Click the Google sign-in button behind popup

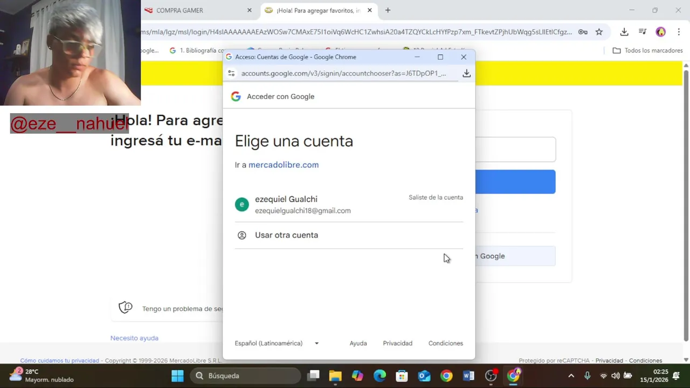(x=515, y=256)
